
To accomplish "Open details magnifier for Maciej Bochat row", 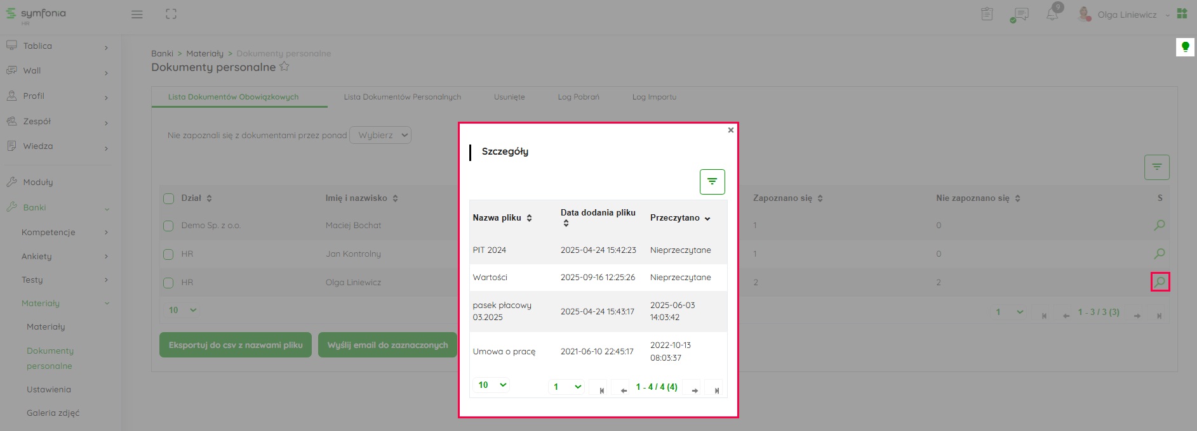I will 1160,225.
